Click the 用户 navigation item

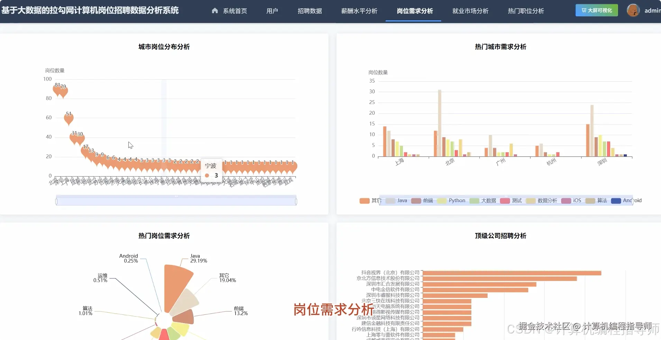(273, 11)
